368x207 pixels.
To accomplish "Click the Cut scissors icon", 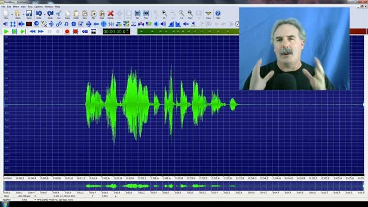I will pyautogui.click(x=59, y=14).
